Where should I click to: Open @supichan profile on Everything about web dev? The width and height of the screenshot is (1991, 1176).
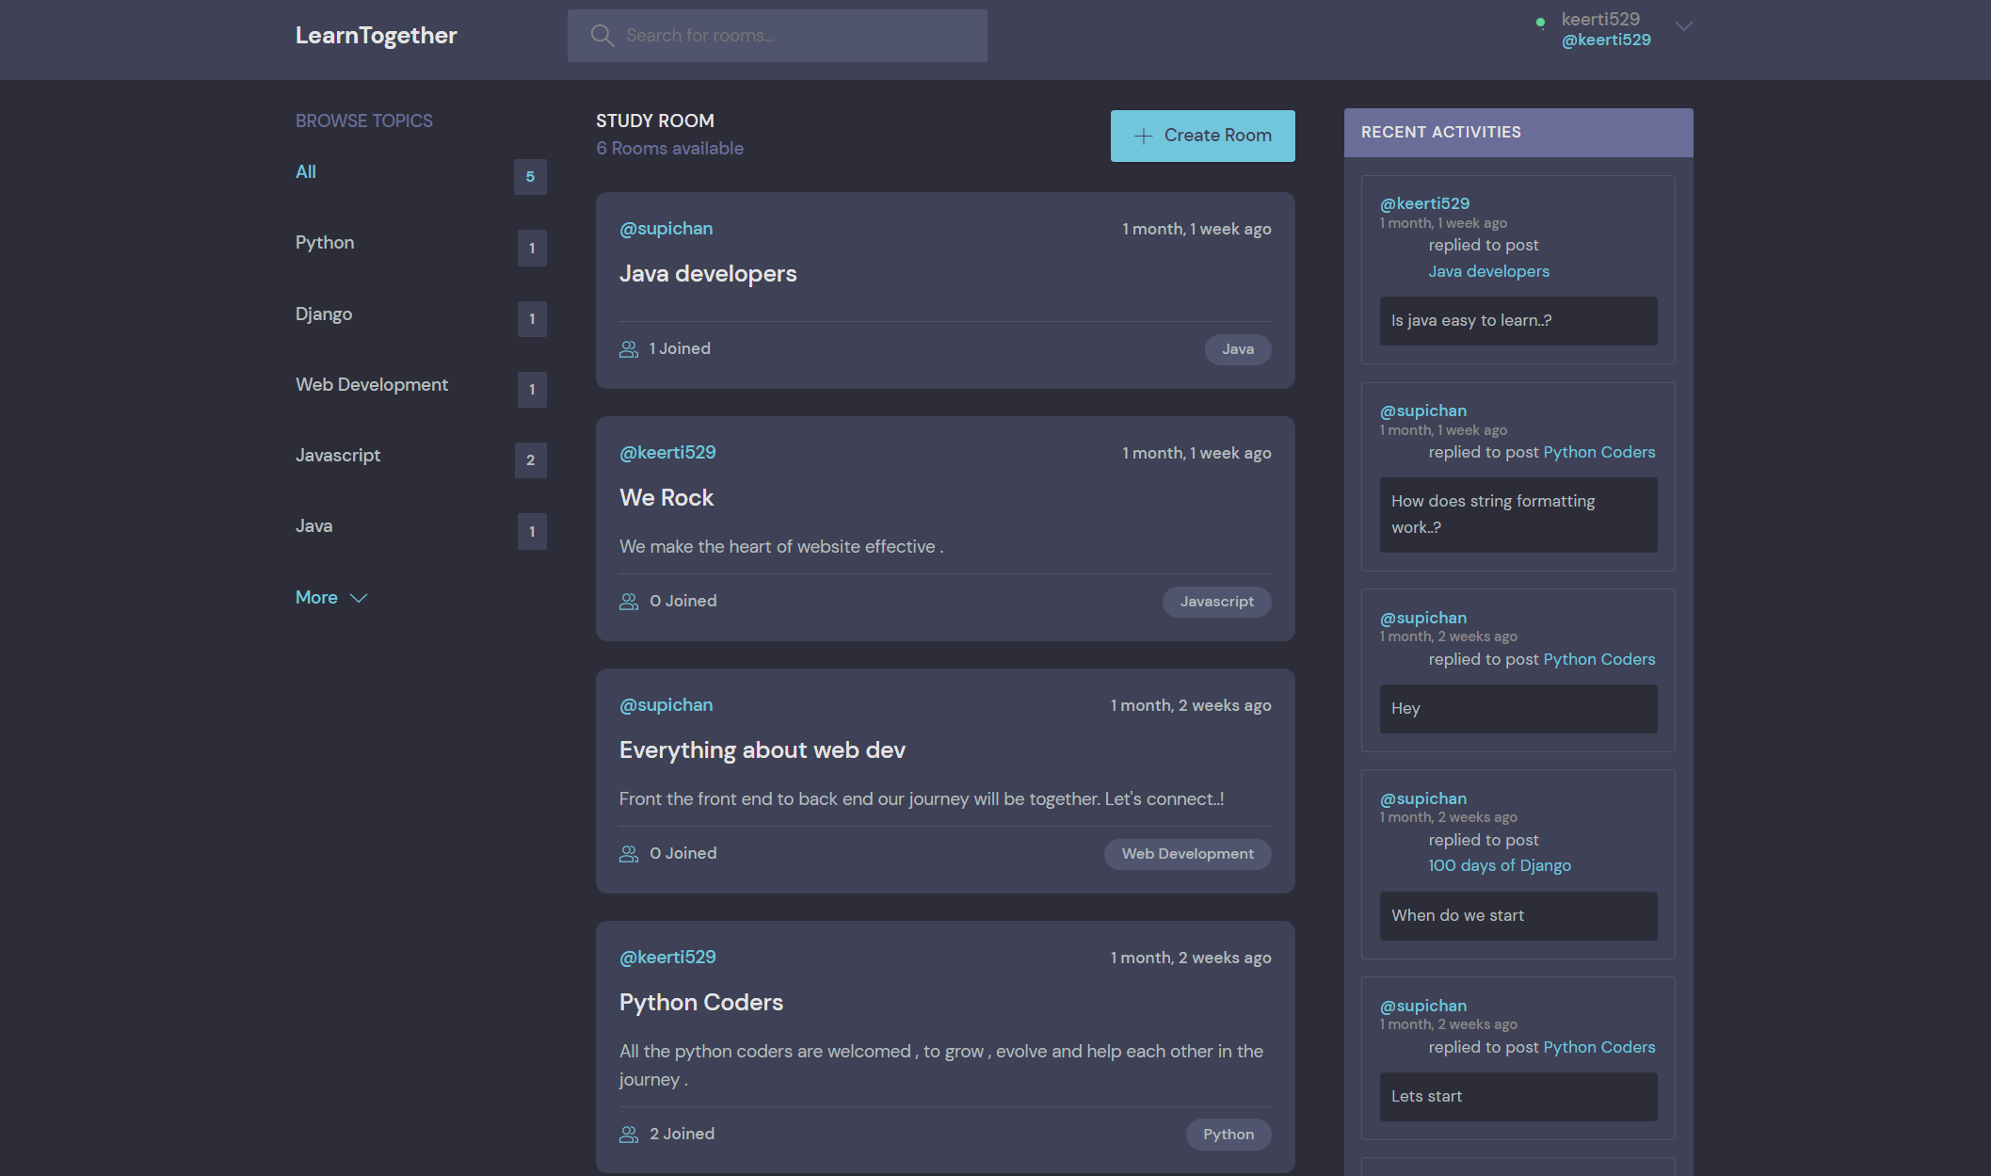666,705
